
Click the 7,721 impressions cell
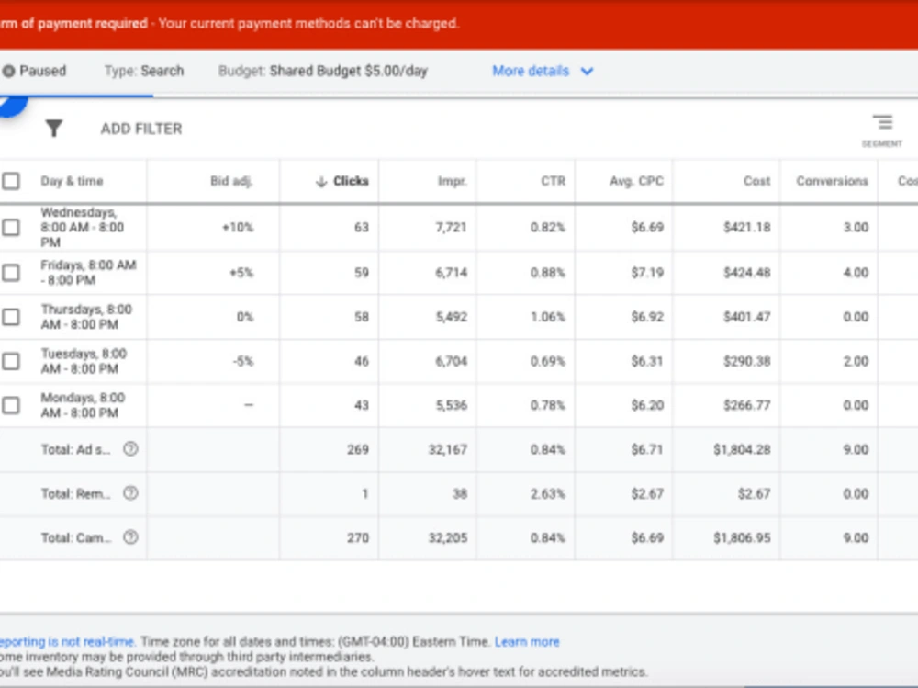click(451, 228)
